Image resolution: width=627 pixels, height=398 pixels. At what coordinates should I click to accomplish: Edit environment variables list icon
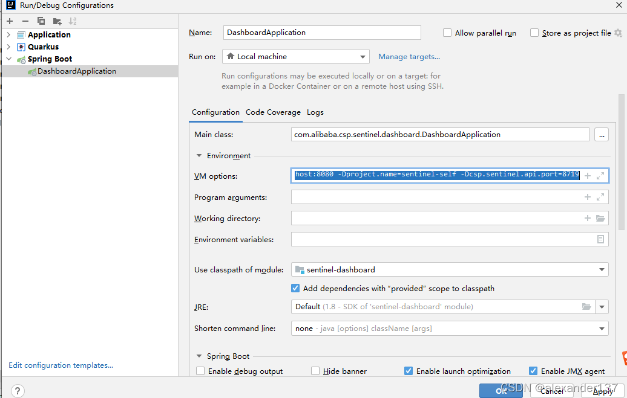[x=600, y=239]
